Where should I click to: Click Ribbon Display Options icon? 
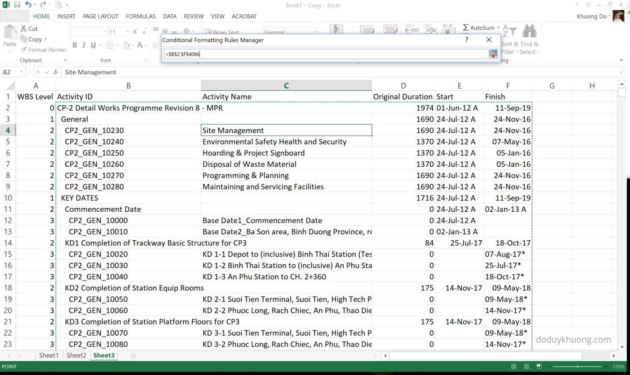[588, 5]
